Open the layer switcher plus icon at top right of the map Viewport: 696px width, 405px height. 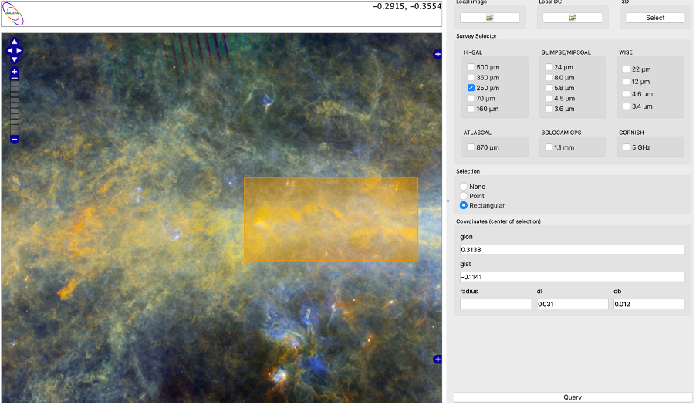(438, 54)
